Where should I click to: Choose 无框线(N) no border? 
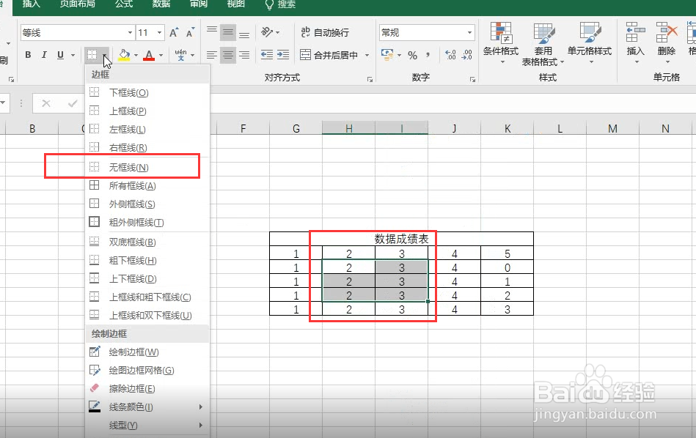tap(147, 167)
